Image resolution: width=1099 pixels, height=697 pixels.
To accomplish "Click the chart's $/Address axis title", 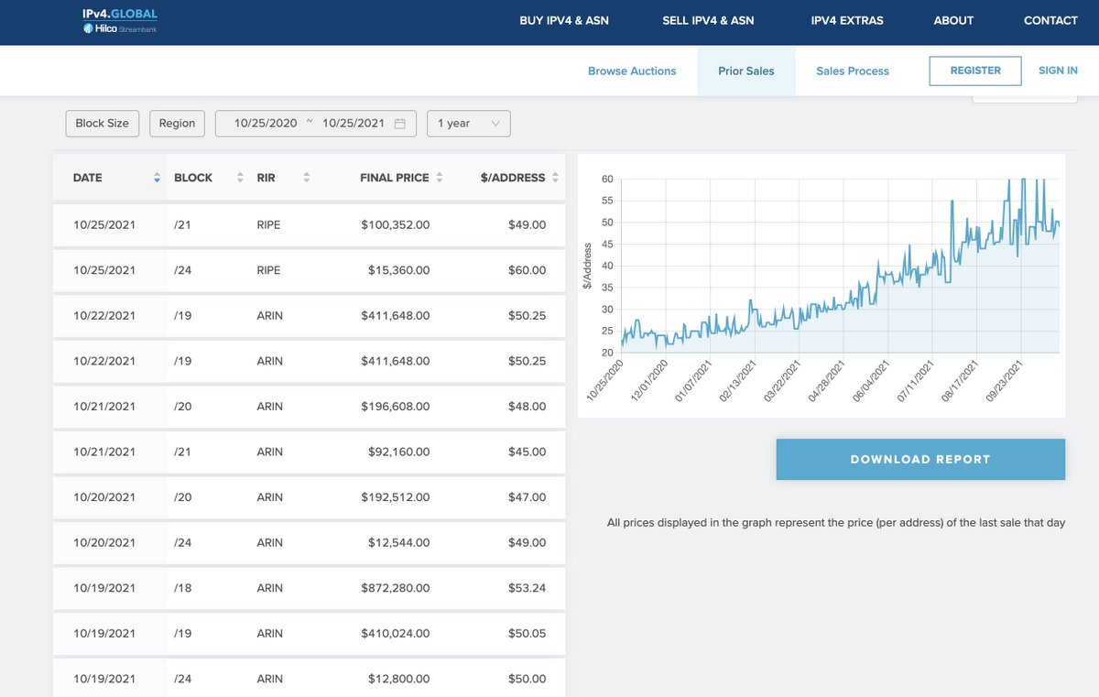I will 586,266.
